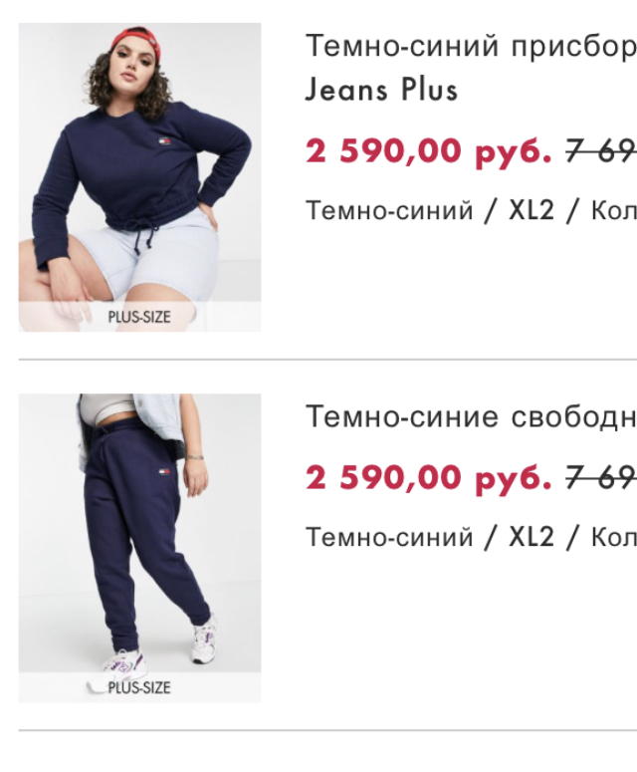Open the navy joggers product thumbnail
The image size is (637, 772).
click(139, 548)
